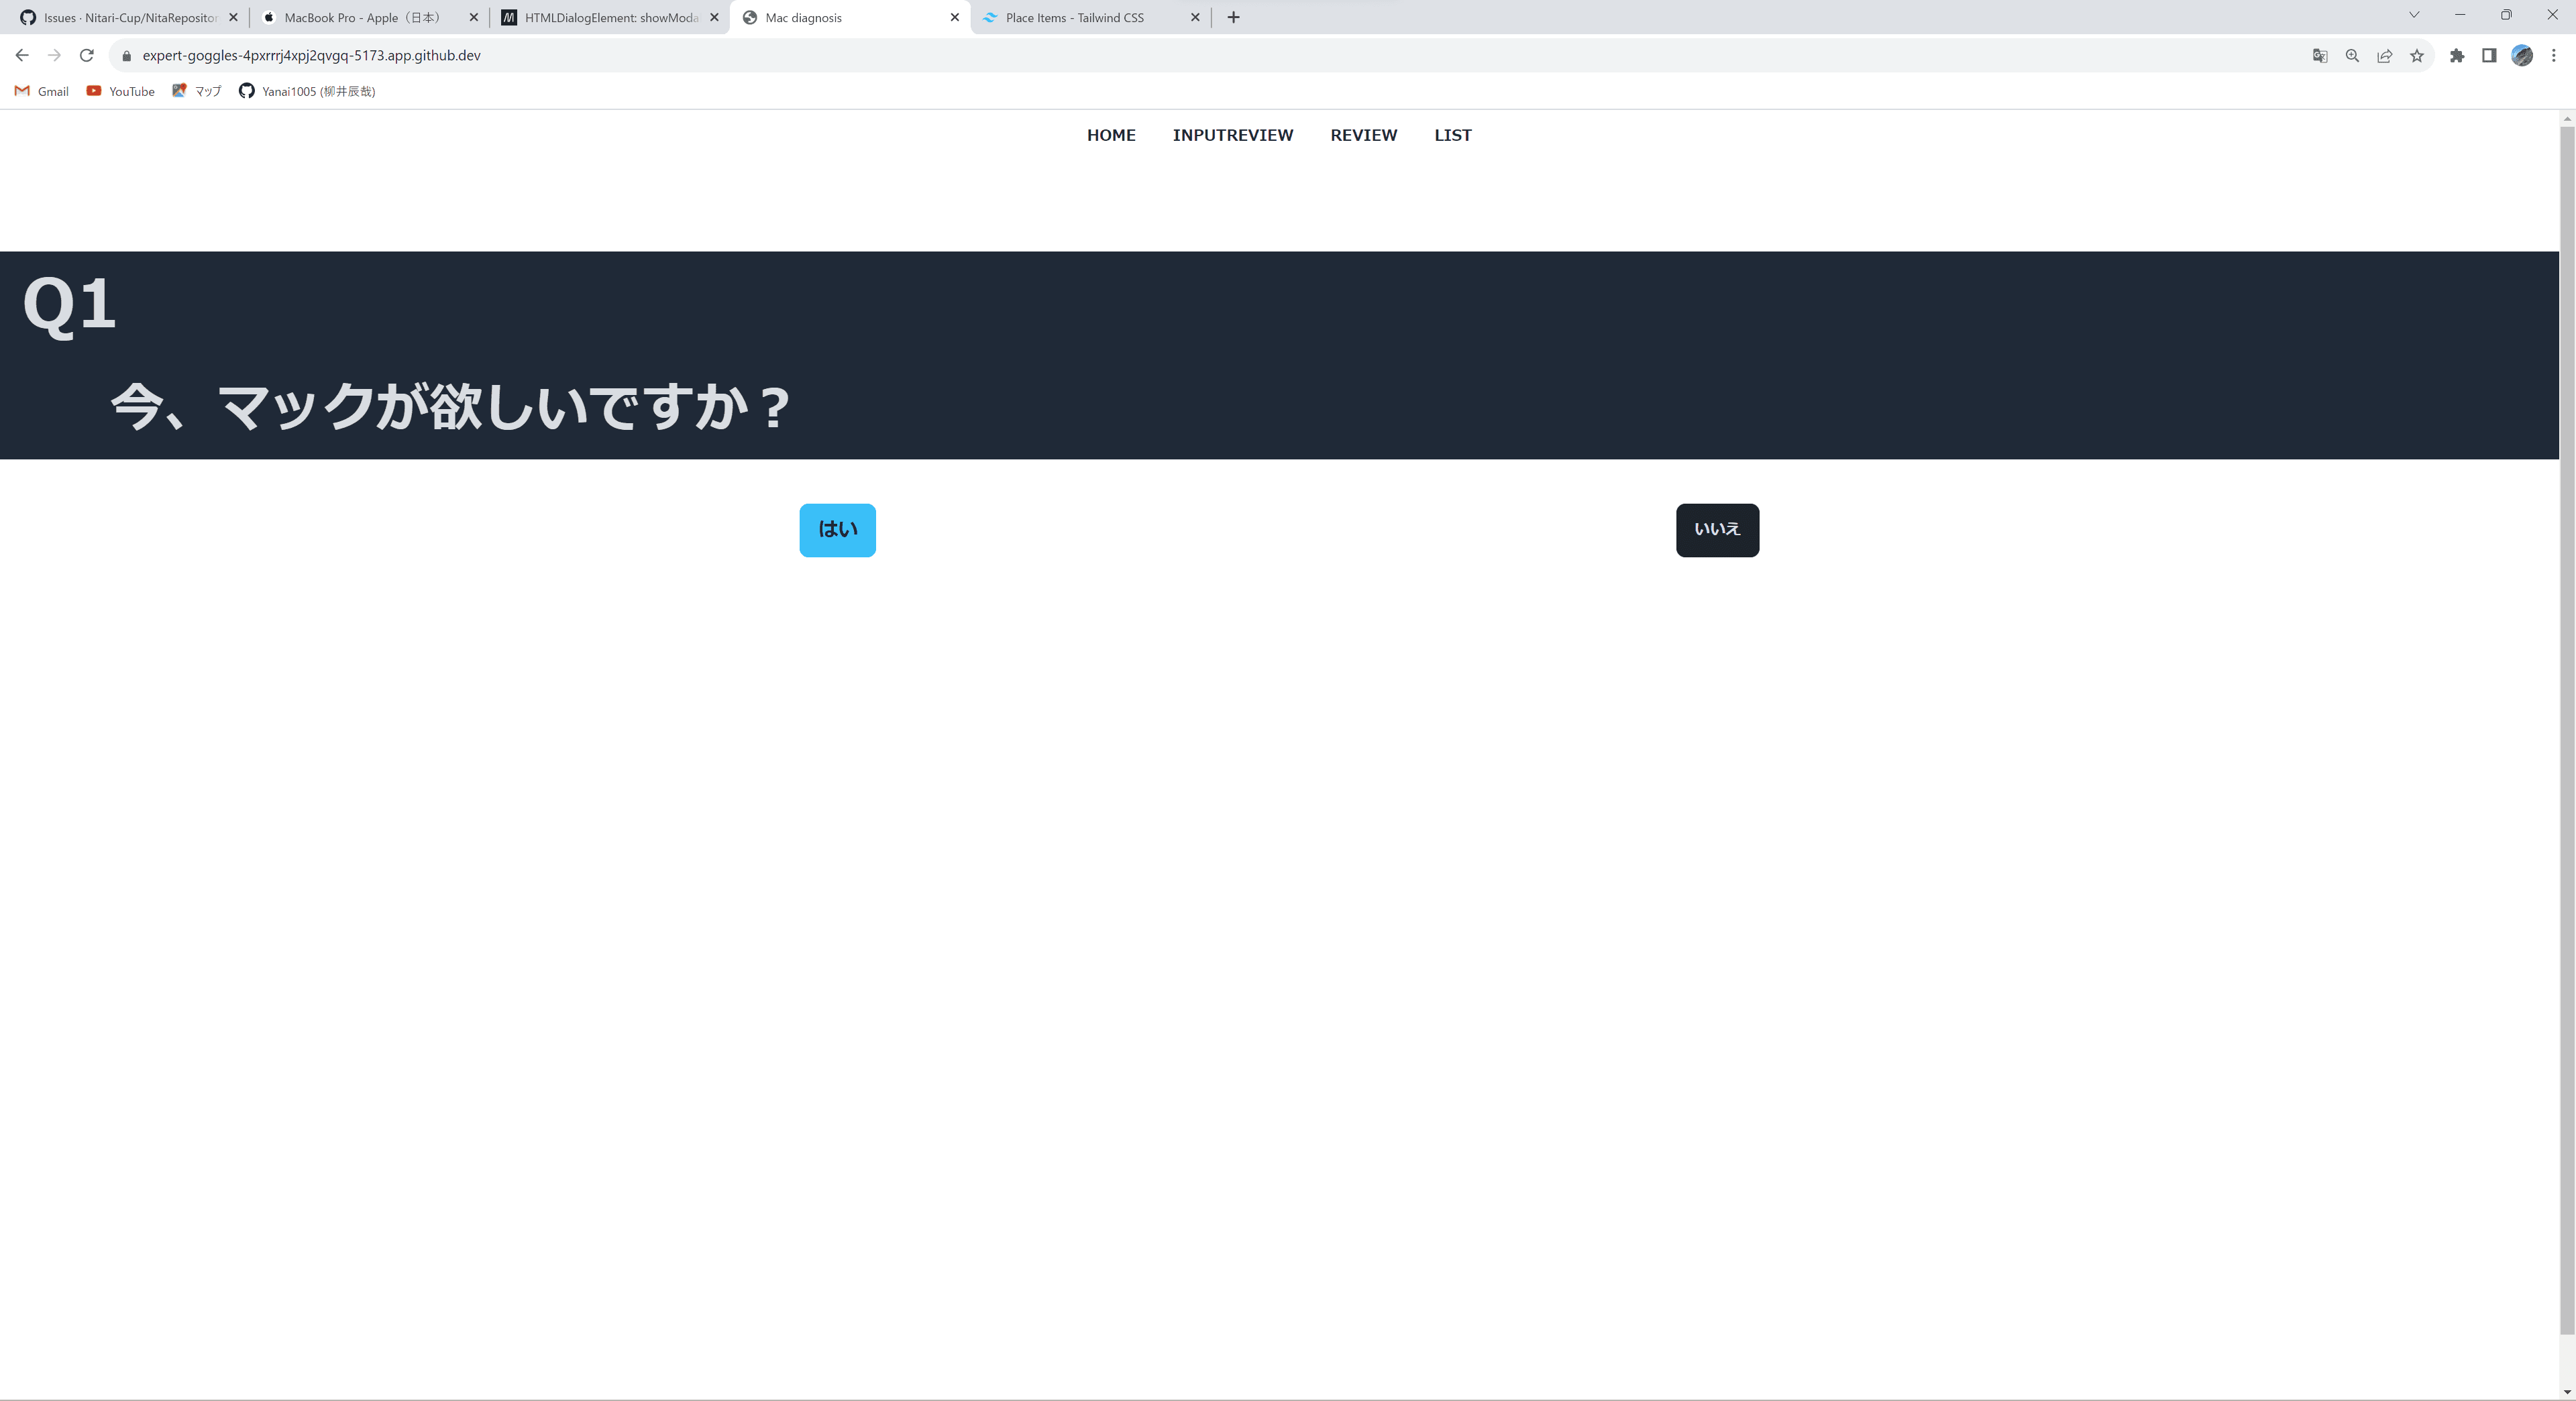Close the Issues Nitari-Cup tab

(233, 18)
